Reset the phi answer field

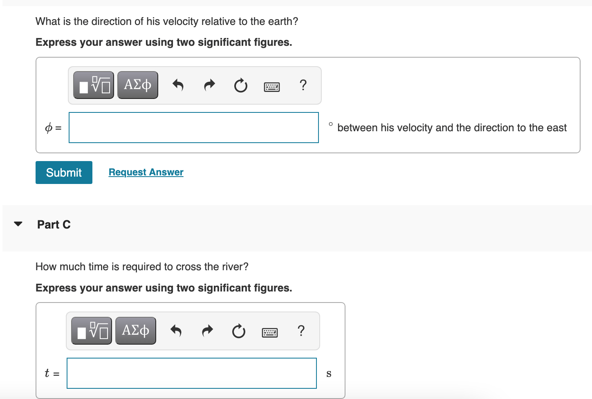[x=240, y=85]
